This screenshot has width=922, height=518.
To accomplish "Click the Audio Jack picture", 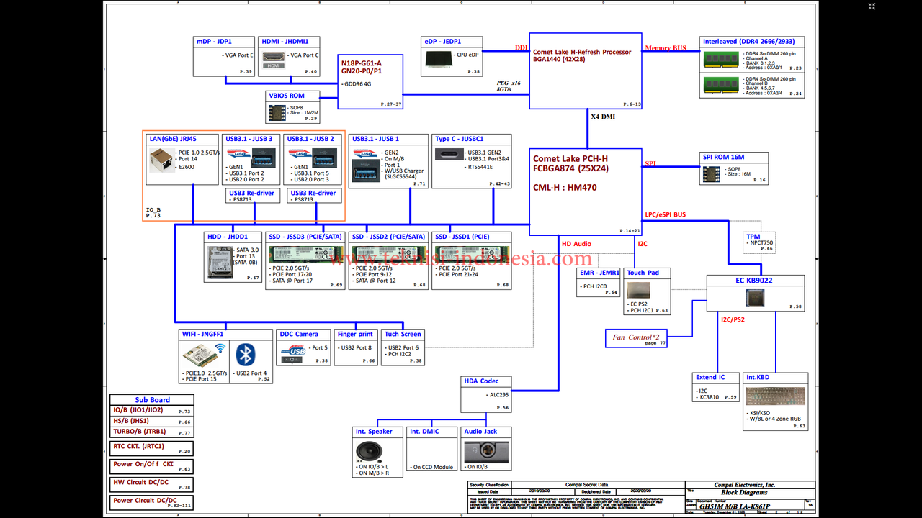I will [x=485, y=452].
